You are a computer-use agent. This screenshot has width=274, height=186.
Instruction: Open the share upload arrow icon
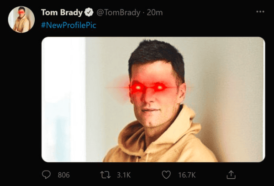coord(231,175)
